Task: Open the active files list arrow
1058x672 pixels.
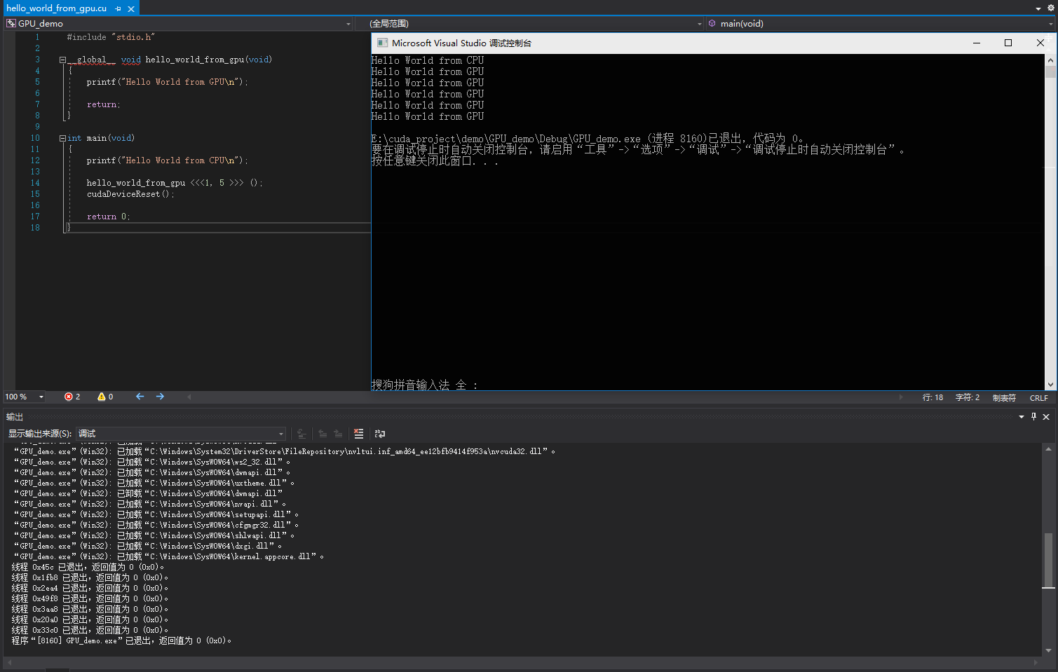Action: pyautogui.click(x=1038, y=8)
